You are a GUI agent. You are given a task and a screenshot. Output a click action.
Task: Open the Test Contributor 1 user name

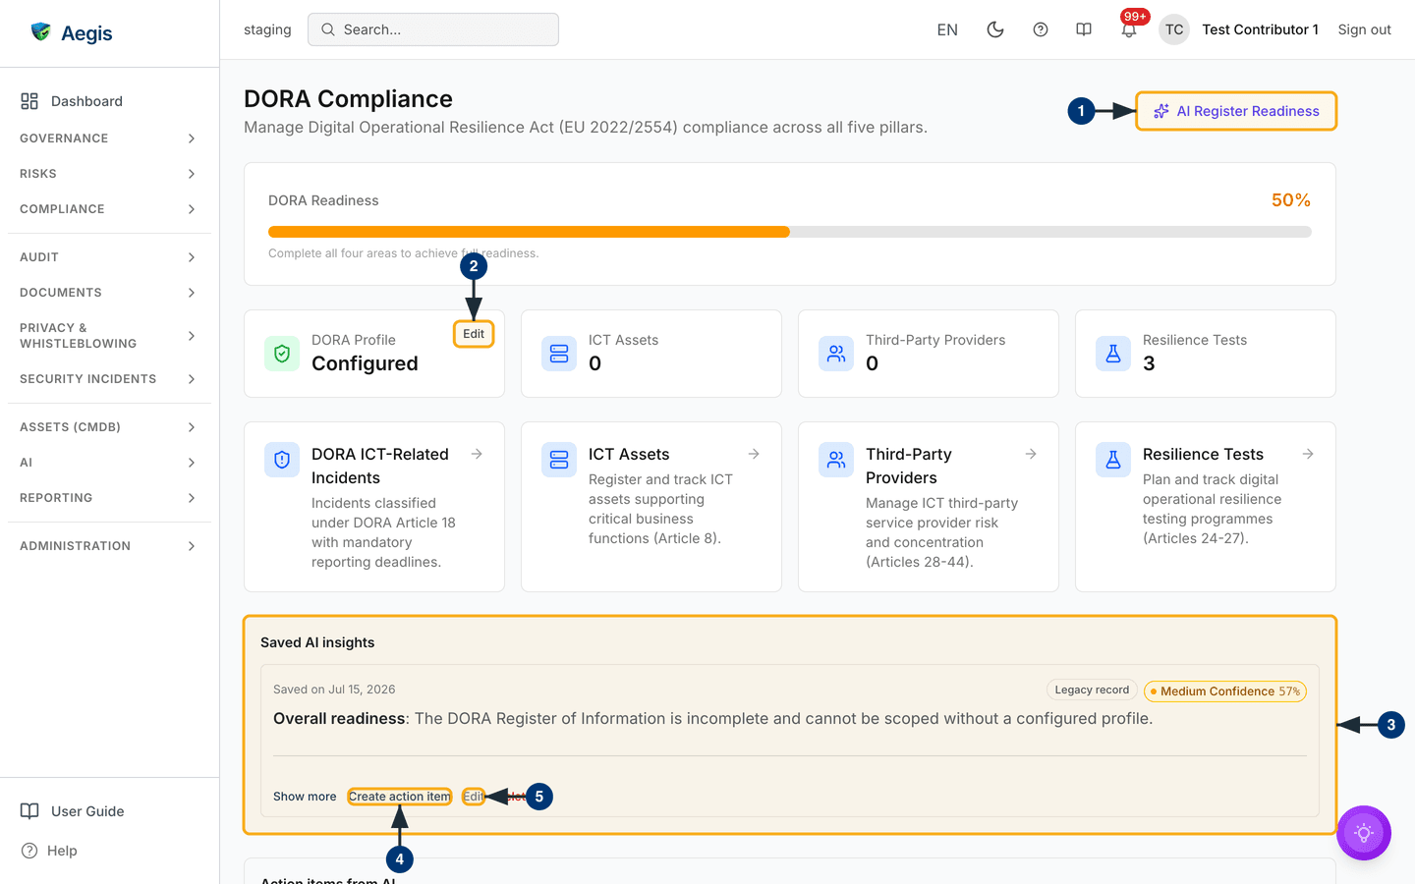click(1260, 29)
